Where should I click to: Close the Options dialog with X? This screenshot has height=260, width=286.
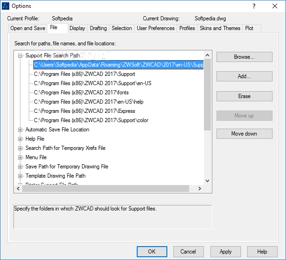tap(275, 6)
